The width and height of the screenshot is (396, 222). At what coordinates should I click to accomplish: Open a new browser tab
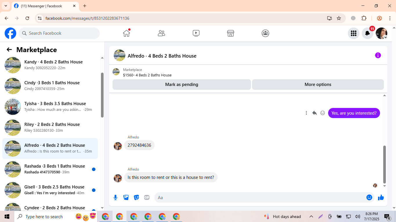[85, 6]
